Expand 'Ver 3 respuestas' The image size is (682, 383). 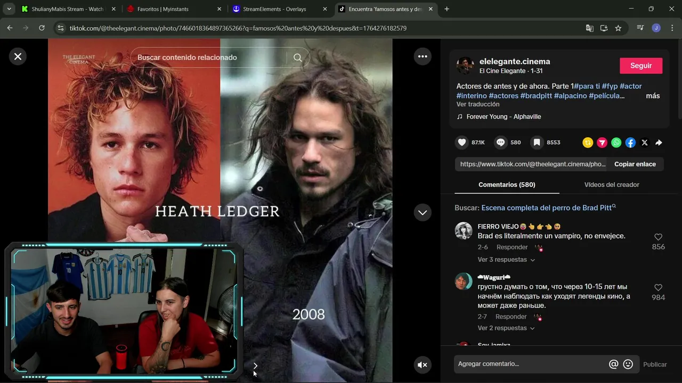pos(506,260)
